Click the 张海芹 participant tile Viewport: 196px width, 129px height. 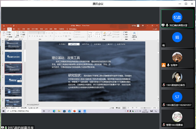click(x=177, y=58)
